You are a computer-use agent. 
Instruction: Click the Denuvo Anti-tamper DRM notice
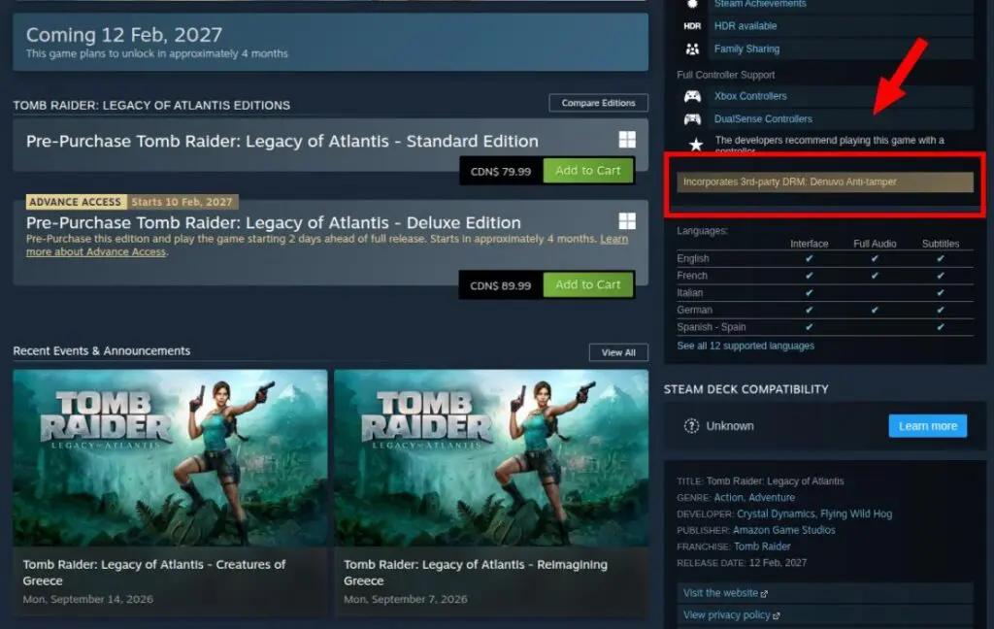[825, 182]
